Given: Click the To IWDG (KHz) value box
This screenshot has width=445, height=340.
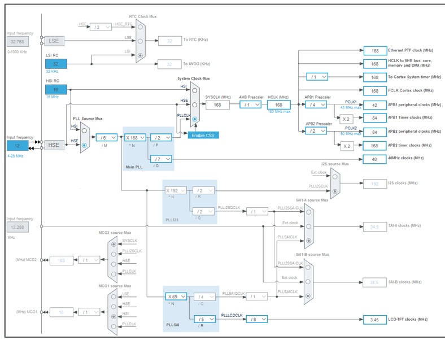Looking at the screenshot, I should [x=169, y=64].
